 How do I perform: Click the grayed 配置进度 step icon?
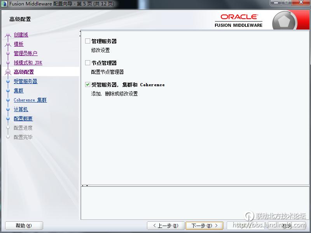point(8,127)
